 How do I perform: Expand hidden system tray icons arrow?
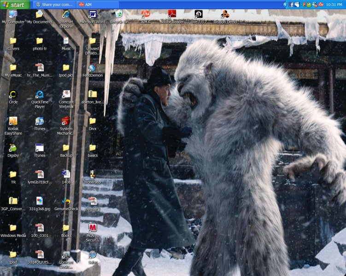coord(285,5)
